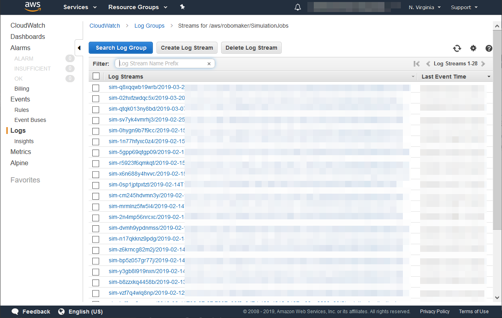
Task: Jump to first page of log streams
Action: (x=417, y=63)
